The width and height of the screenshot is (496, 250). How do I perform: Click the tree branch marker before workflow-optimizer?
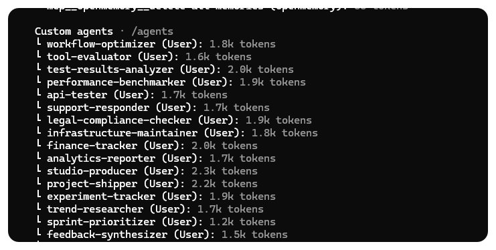point(39,43)
